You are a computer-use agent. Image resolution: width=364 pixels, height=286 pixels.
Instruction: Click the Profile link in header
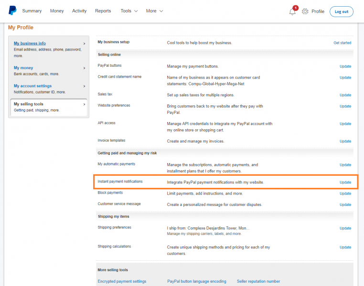click(x=318, y=11)
